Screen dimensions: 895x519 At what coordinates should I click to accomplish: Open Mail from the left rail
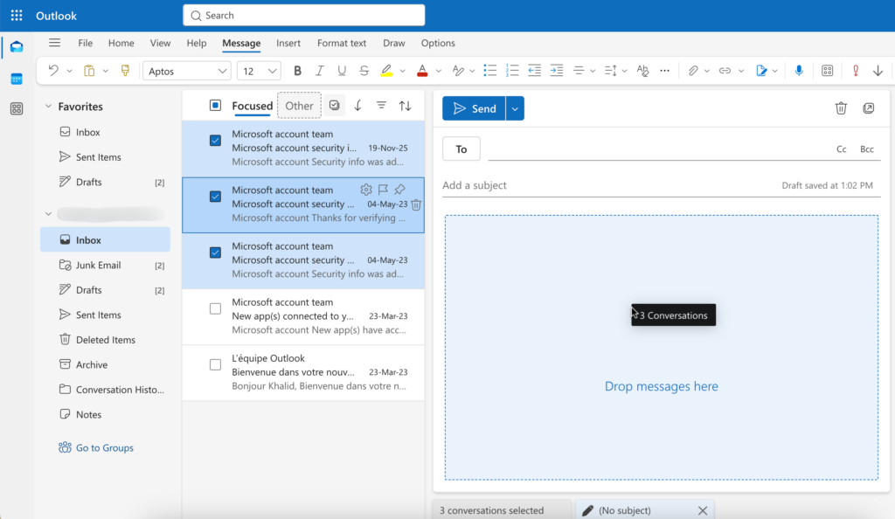pos(17,47)
